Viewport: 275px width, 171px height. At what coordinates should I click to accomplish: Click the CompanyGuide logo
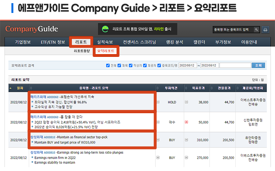[x=32, y=29]
